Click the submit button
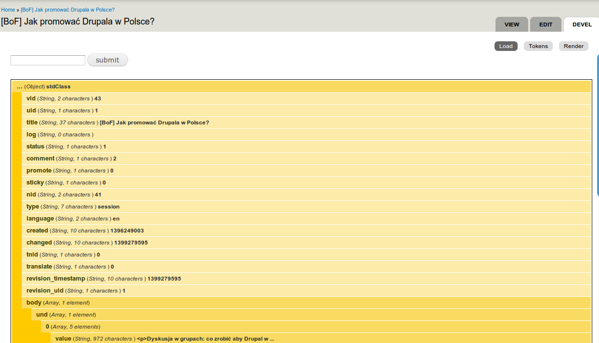This screenshot has height=343, width=599. coord(107,60)
